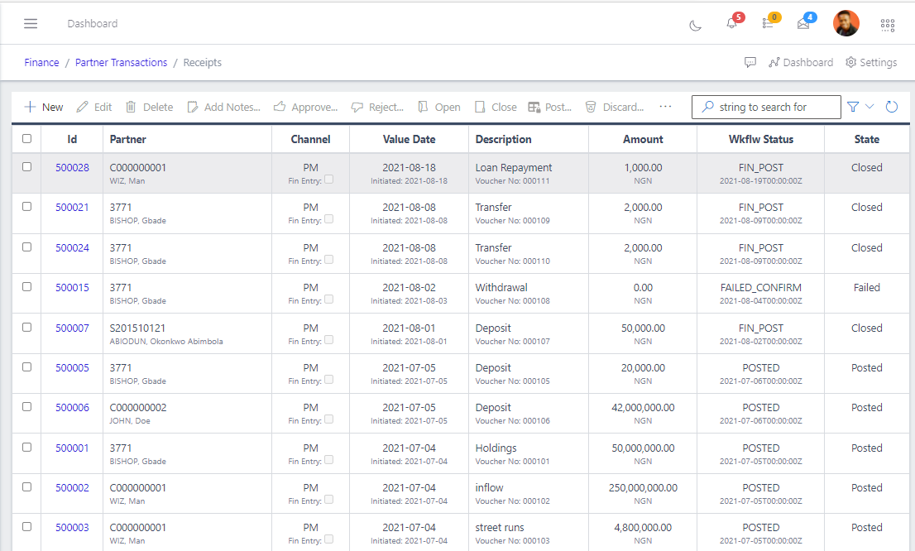Open receipt 500028 via its Id link
915x551 pixels.
click(72, 167)
